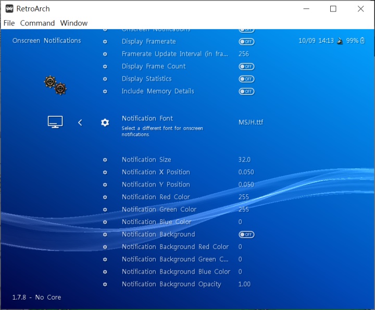375x310 pixels.
Task: Click the gear icon beside Notification Font
Action: pyautogui.click(x=105, y=122)
